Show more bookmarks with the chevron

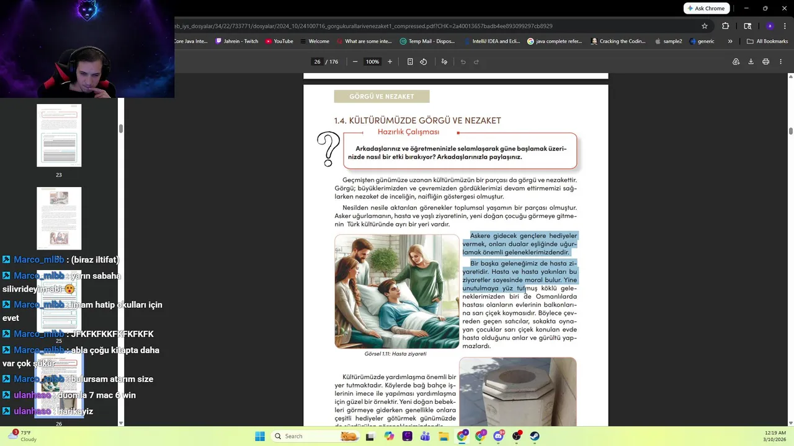click(x=730, y=42)
